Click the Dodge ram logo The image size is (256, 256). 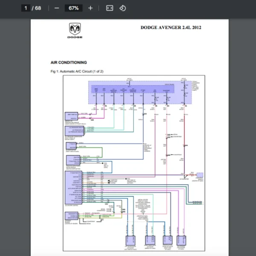(x=75, y=31)
